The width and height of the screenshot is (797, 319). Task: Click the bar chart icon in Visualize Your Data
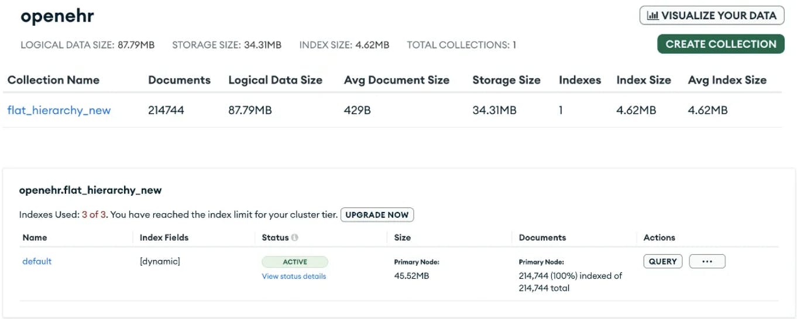(652, 16)
